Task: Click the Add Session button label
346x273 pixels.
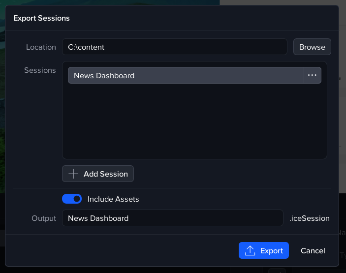Action: point(105,174)
